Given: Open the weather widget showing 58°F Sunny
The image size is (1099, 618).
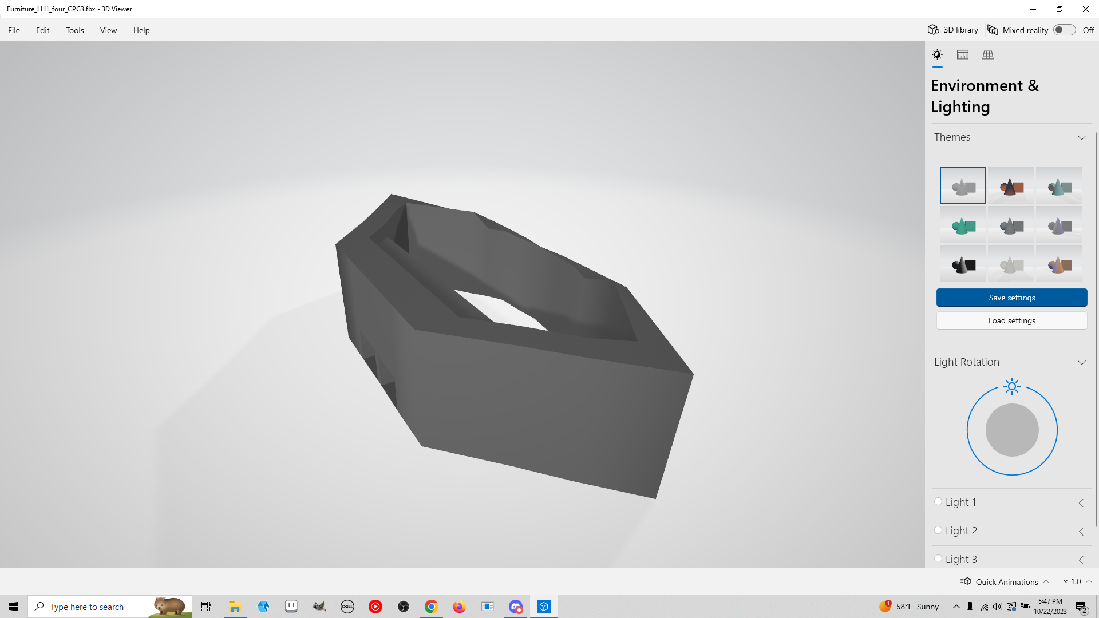Looking at the screenshot, I should point(909,607).
